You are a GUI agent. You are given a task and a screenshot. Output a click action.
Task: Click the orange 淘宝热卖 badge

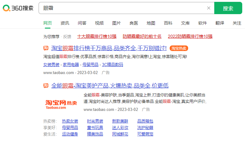[179, 48]
